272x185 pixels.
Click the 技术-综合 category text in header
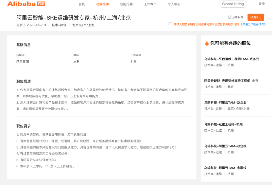(x=59, y=25)
